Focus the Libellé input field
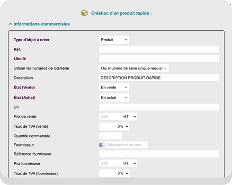The image size is (232, 185). coord(159,59)
